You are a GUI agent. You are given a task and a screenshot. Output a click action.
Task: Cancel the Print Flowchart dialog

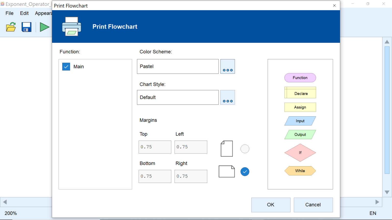pyautogui.click(x=313, y=205)
